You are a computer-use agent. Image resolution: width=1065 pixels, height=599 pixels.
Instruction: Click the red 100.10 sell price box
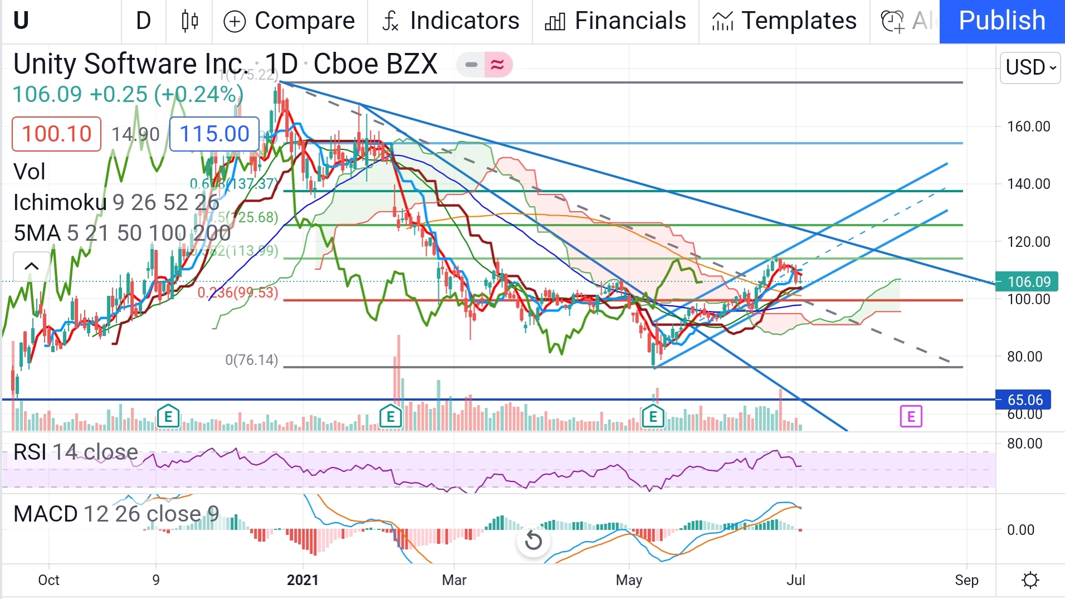click(56, 134)
